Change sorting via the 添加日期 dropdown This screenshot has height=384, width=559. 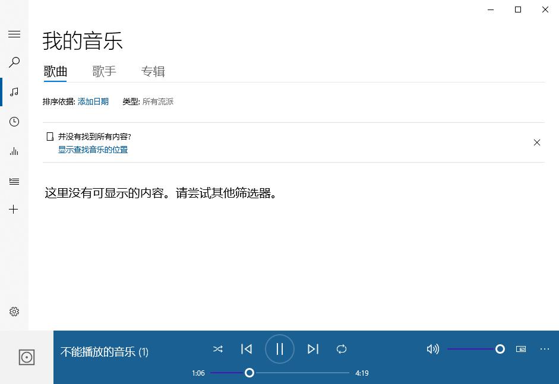tap(93, 101)
